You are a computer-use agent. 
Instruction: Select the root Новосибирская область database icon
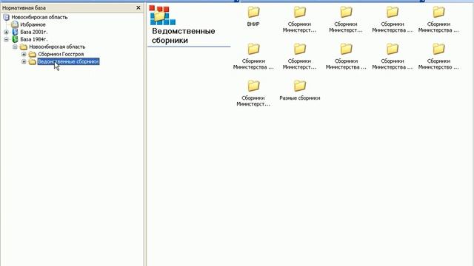click(7, 17)
